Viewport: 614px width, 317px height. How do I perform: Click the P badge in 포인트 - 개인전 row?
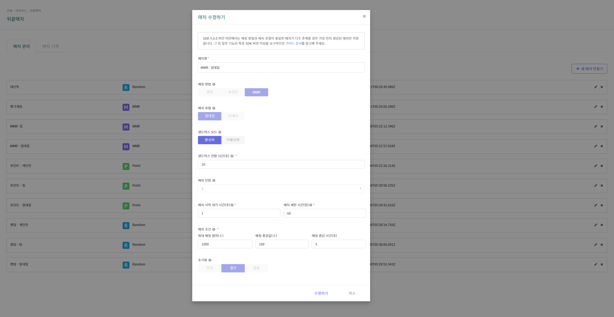(126, 166)
